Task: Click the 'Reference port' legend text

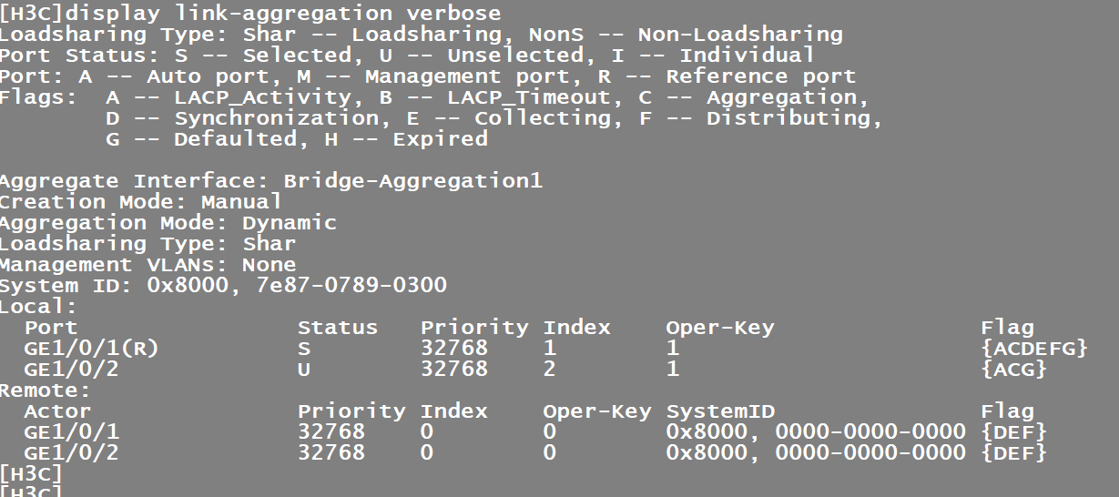Action: coord(760,76)
